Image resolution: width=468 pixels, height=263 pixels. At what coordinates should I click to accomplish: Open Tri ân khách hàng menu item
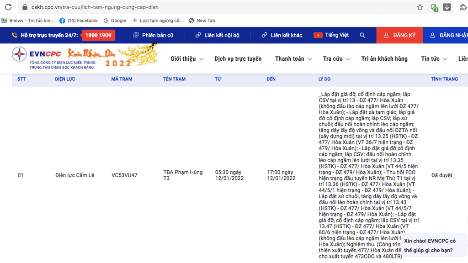pyautogui.click(x=384, y=59)
